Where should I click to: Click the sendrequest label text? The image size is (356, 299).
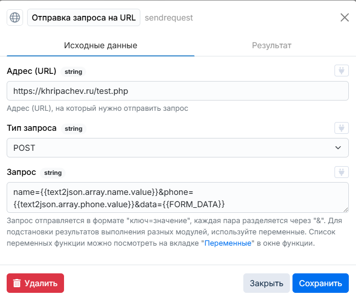tap(169, 17)
